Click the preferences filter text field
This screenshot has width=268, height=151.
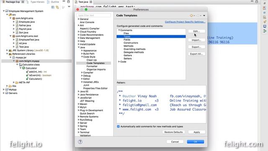tap(94, 15)
